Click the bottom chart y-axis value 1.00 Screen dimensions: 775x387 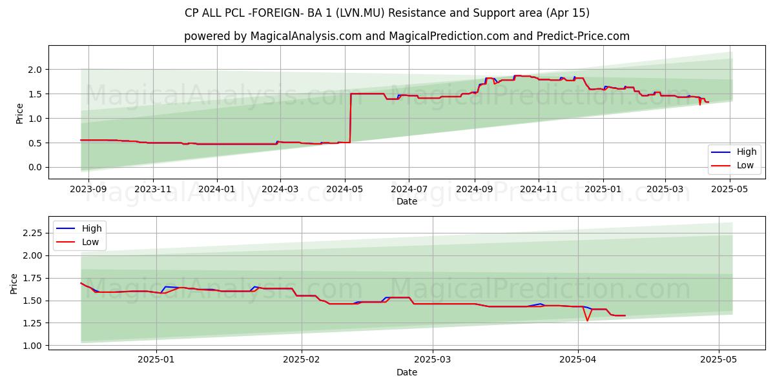pyautogui.click(x=34, y=346)
